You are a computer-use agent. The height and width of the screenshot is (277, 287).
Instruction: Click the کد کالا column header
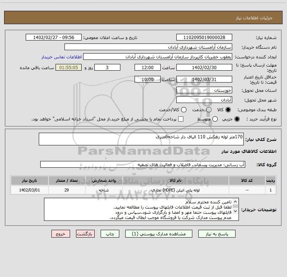click(247, 180)
